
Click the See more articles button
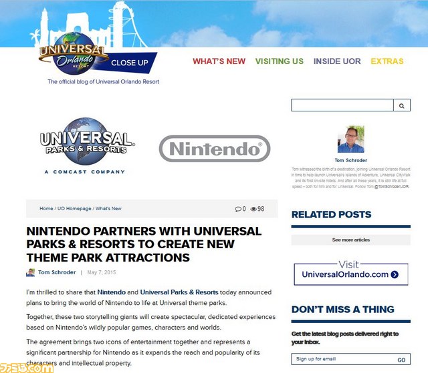pyautogui.click(x=350, y=240)
